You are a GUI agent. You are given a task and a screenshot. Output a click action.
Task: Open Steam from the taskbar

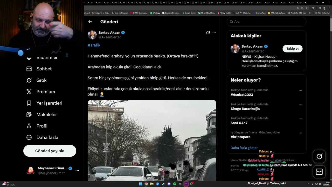point(163,184)
